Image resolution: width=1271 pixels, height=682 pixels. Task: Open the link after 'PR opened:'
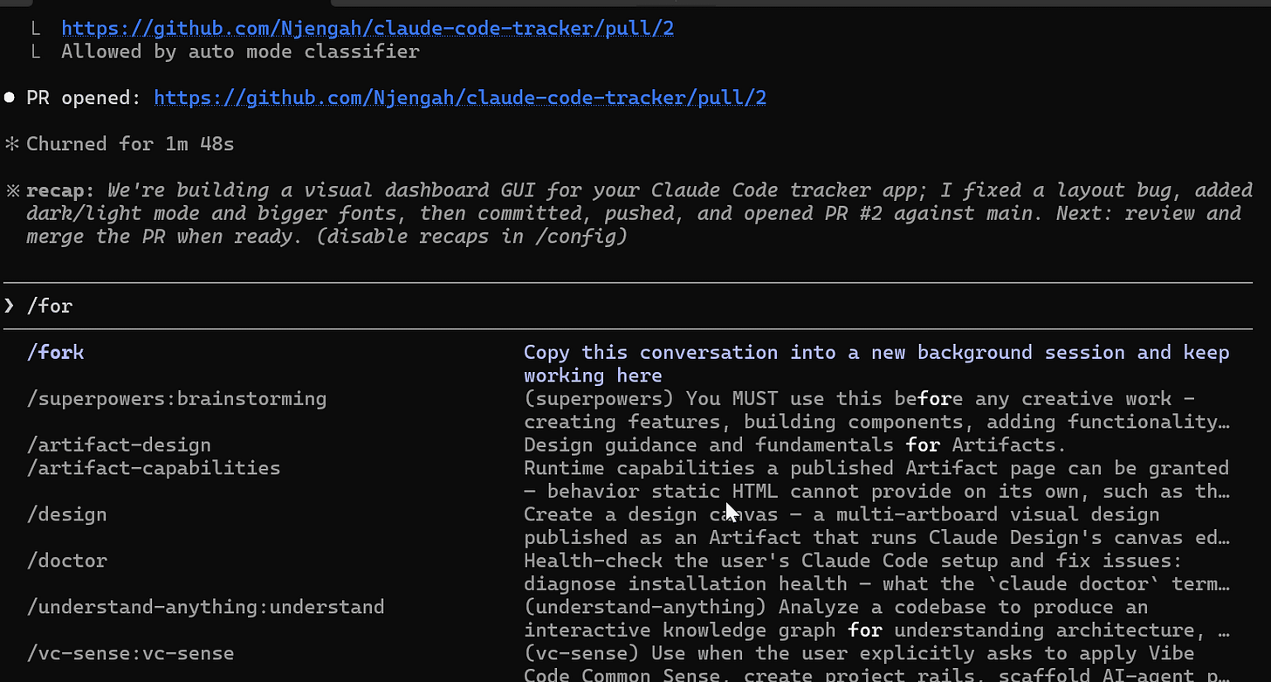click(x=460, y=98)
